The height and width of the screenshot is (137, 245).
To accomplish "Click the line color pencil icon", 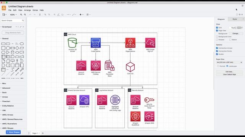I will click(x=58, y=14).
